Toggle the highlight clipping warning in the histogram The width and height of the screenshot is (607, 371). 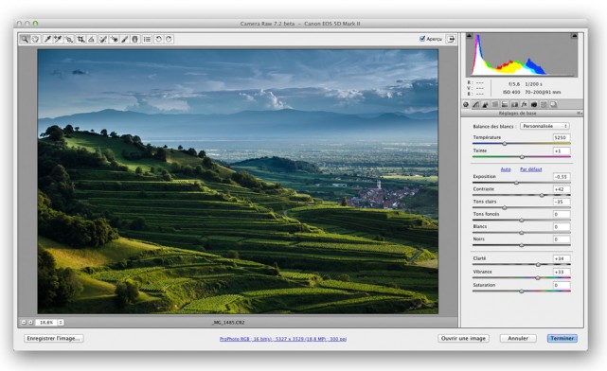(x=574, y=36)
